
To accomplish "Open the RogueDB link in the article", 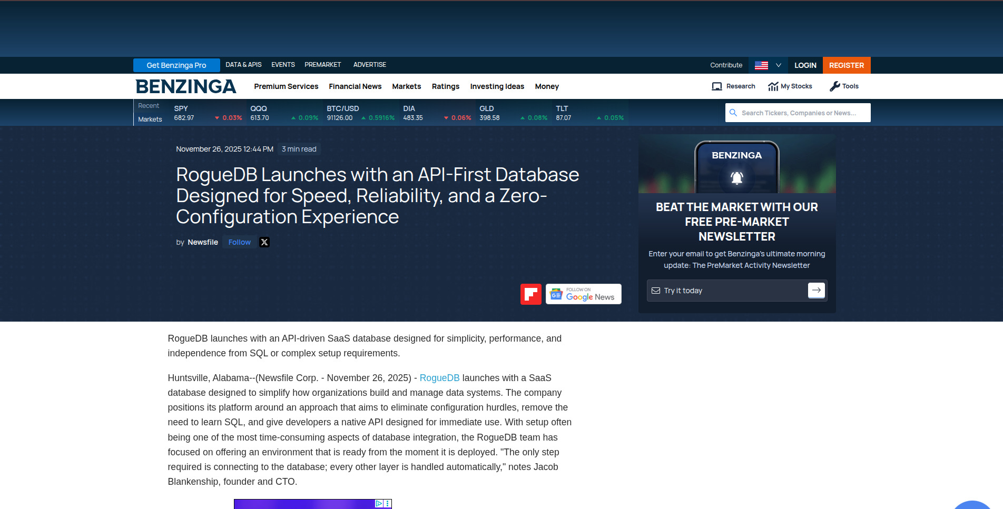I will 439,377.
